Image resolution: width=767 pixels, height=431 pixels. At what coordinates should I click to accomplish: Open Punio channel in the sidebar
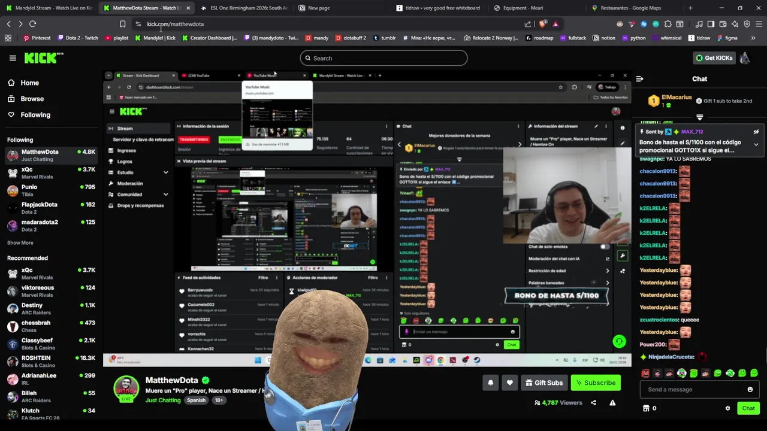pos(51,190)
